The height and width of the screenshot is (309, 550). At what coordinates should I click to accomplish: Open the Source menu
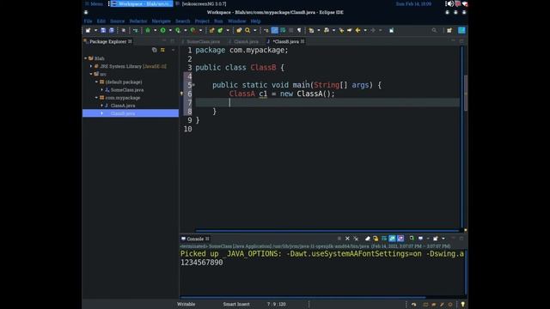(x=117, y=21)
